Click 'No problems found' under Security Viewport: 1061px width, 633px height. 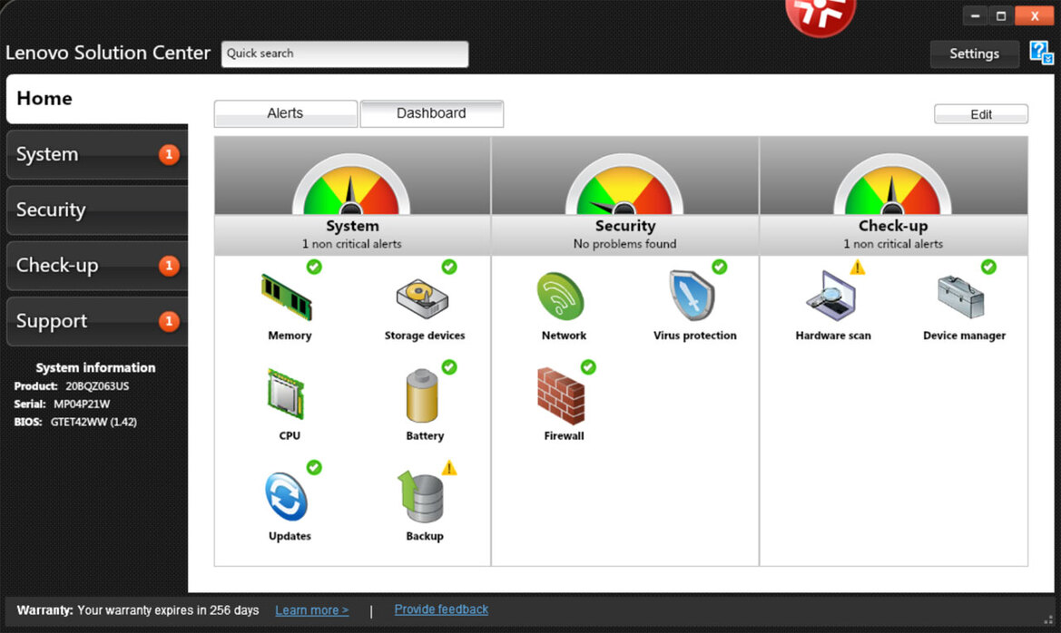click(x=624, y=243)
